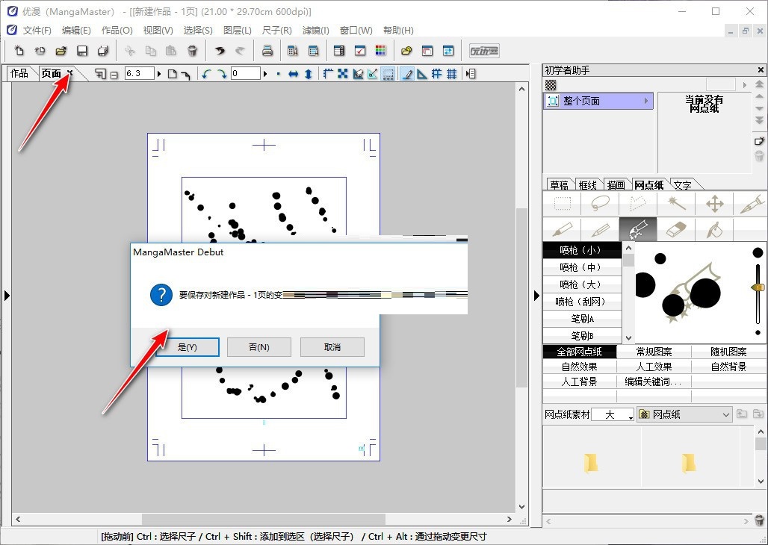This screenshot has height=545, width=768.
Task: Select 喷枪（中） in the brush list
Action: [583, 267]
